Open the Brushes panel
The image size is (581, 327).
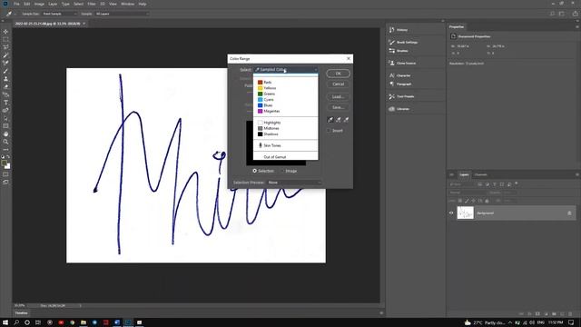[x=399, y=51]
